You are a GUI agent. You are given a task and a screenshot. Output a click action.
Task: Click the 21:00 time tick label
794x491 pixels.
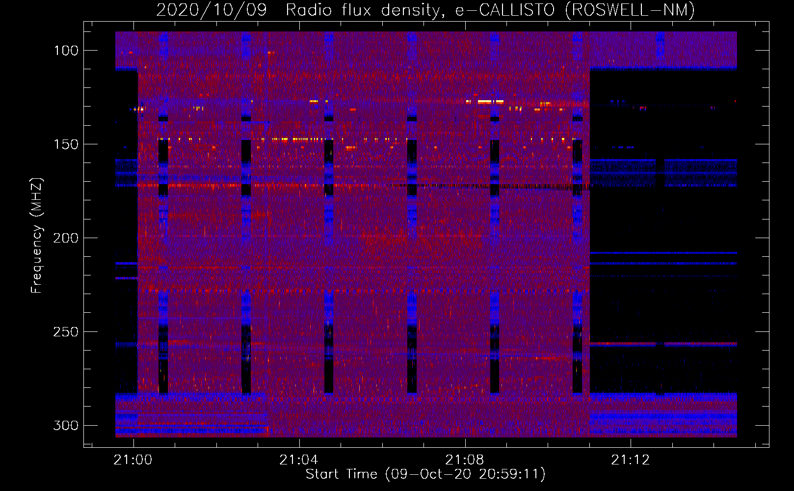(x=133, y=460)
